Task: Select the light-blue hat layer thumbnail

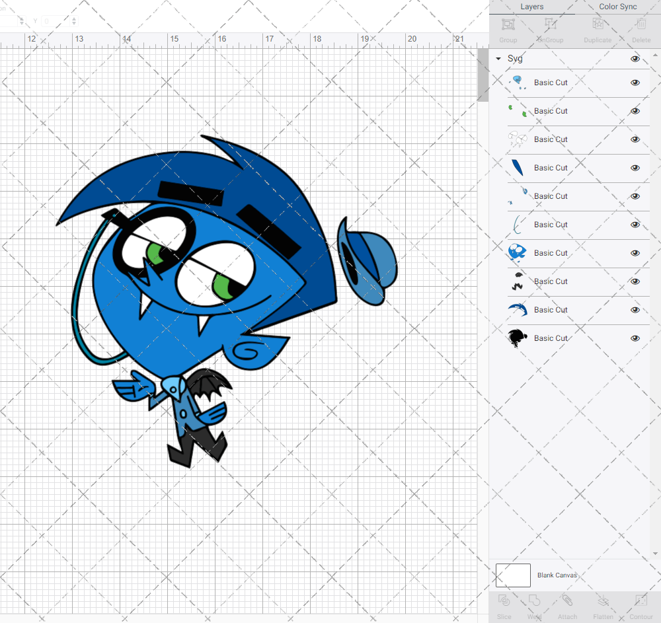Action: (518, 83)
